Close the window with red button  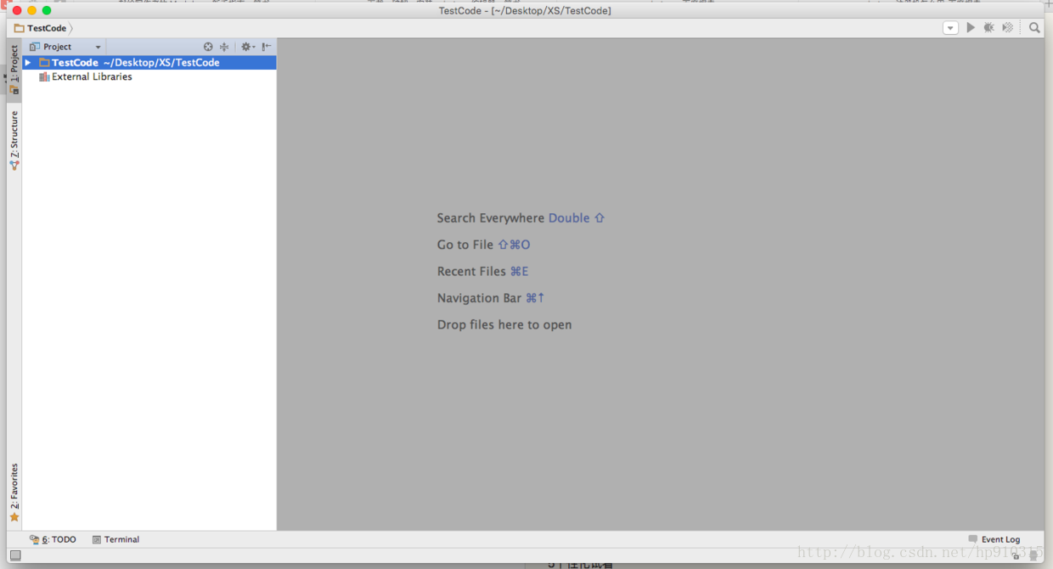16,10
